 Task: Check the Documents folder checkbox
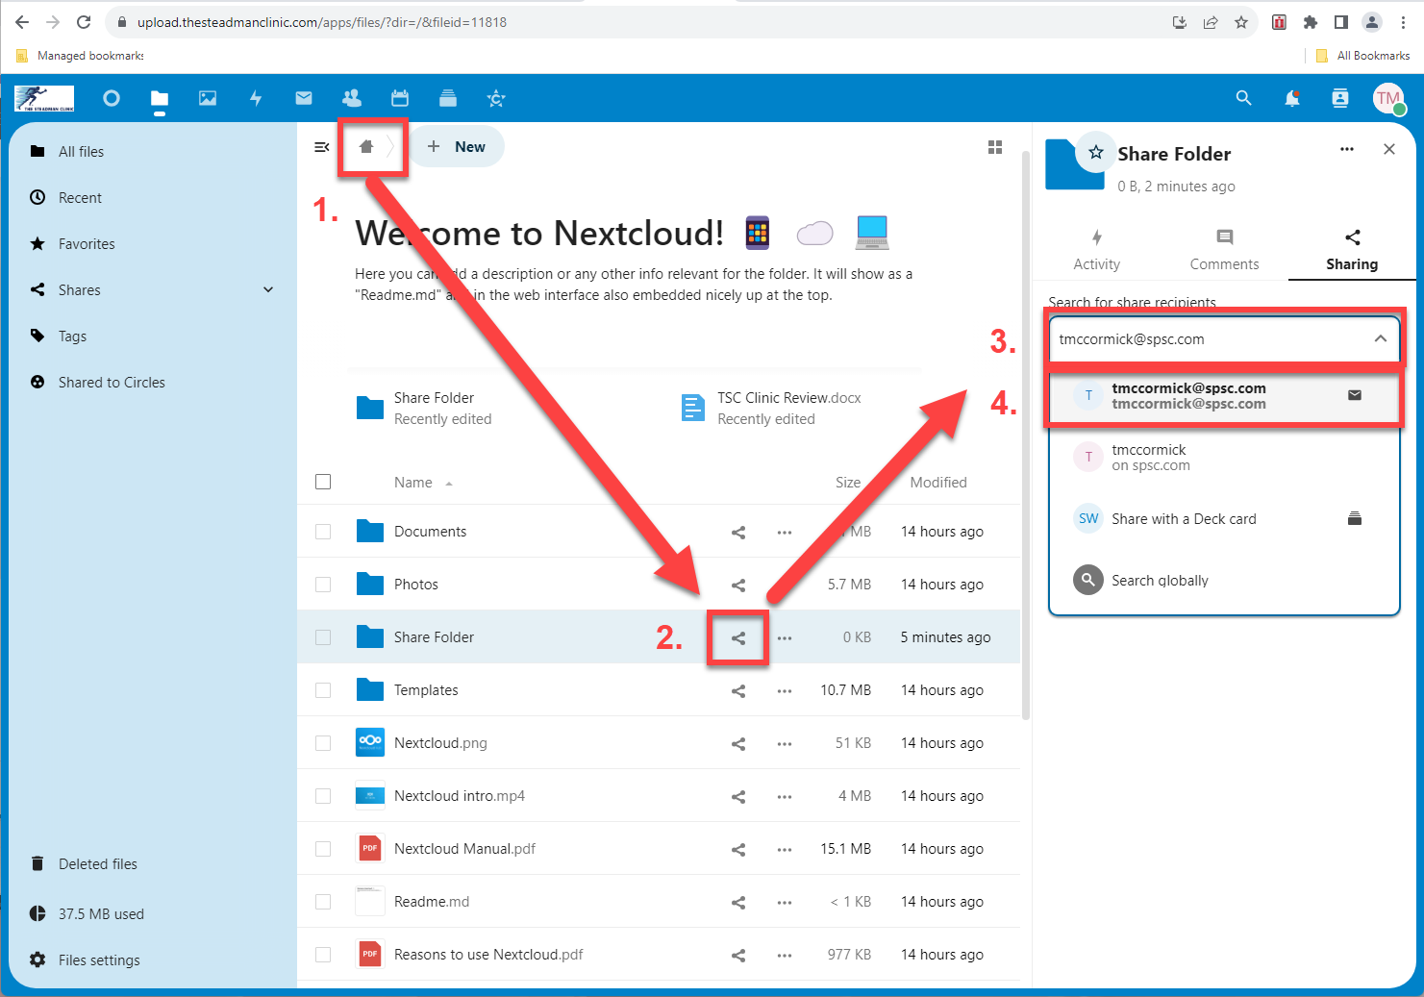[323, 532]
